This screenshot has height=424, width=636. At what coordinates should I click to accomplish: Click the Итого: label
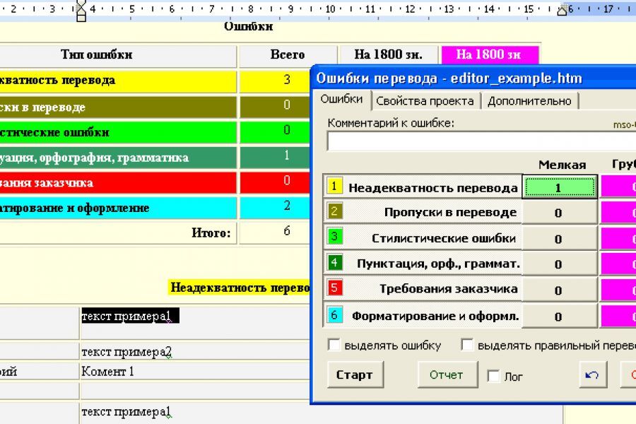point(211,233)
